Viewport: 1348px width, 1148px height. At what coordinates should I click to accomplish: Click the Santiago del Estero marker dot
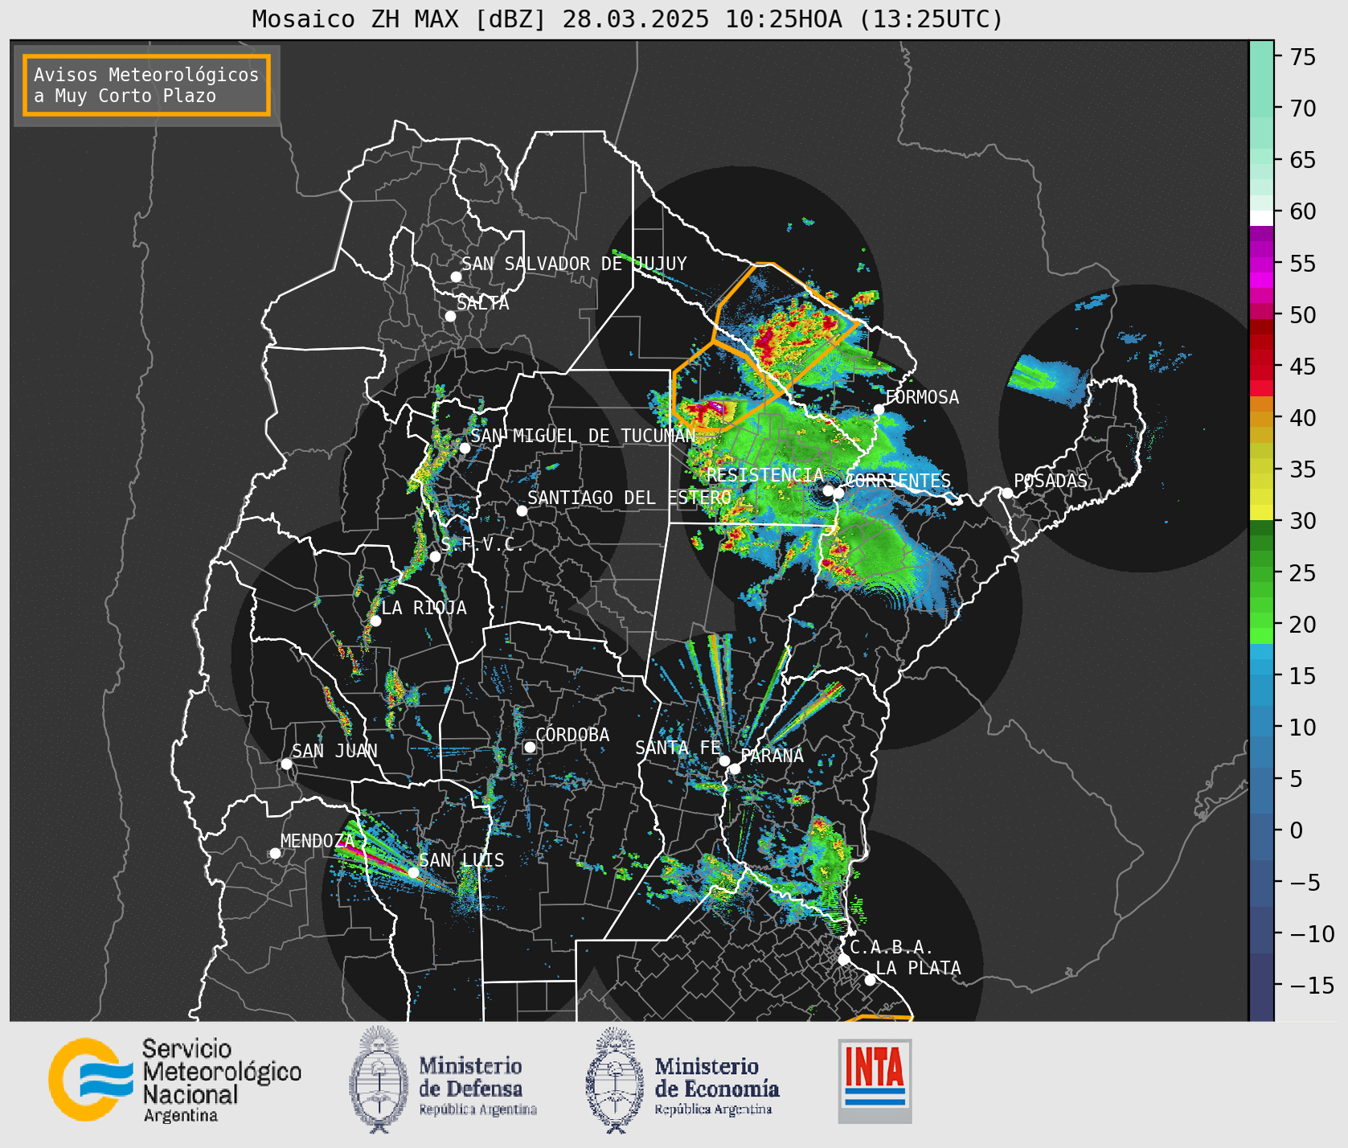tap(522, 510)
